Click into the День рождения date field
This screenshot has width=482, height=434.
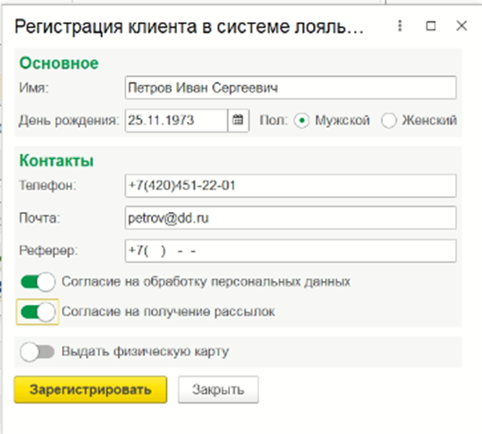176,120
